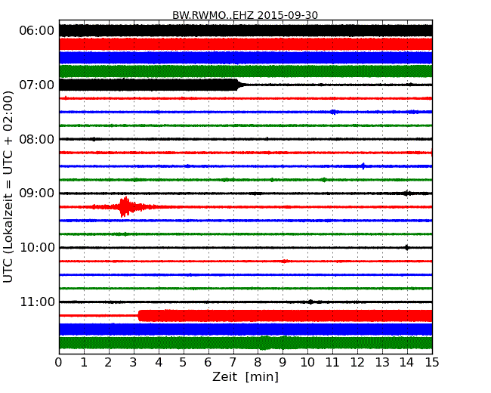
Task: Click x-axis tick label 15
Action: click(432, 363)
